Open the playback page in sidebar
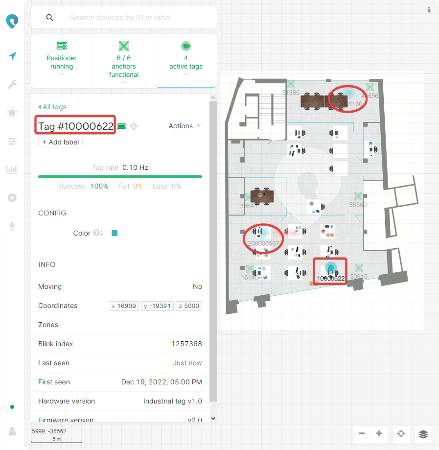 [12, 198]
